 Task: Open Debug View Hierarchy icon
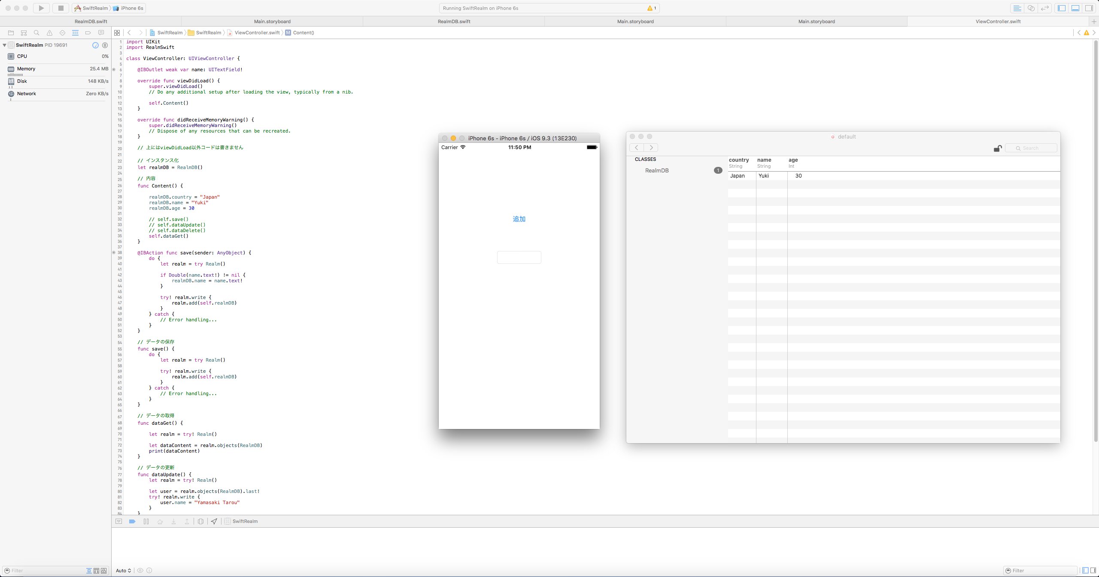tap(200, 521)
